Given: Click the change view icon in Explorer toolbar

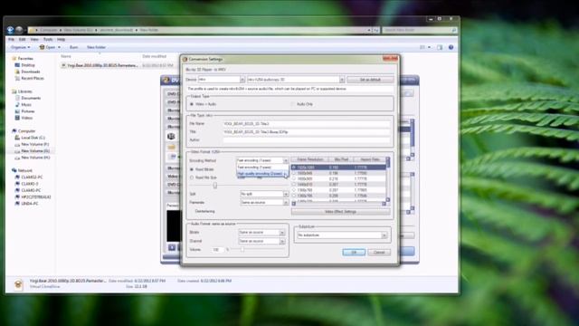Looking at the screenshot, I should 422,47.
